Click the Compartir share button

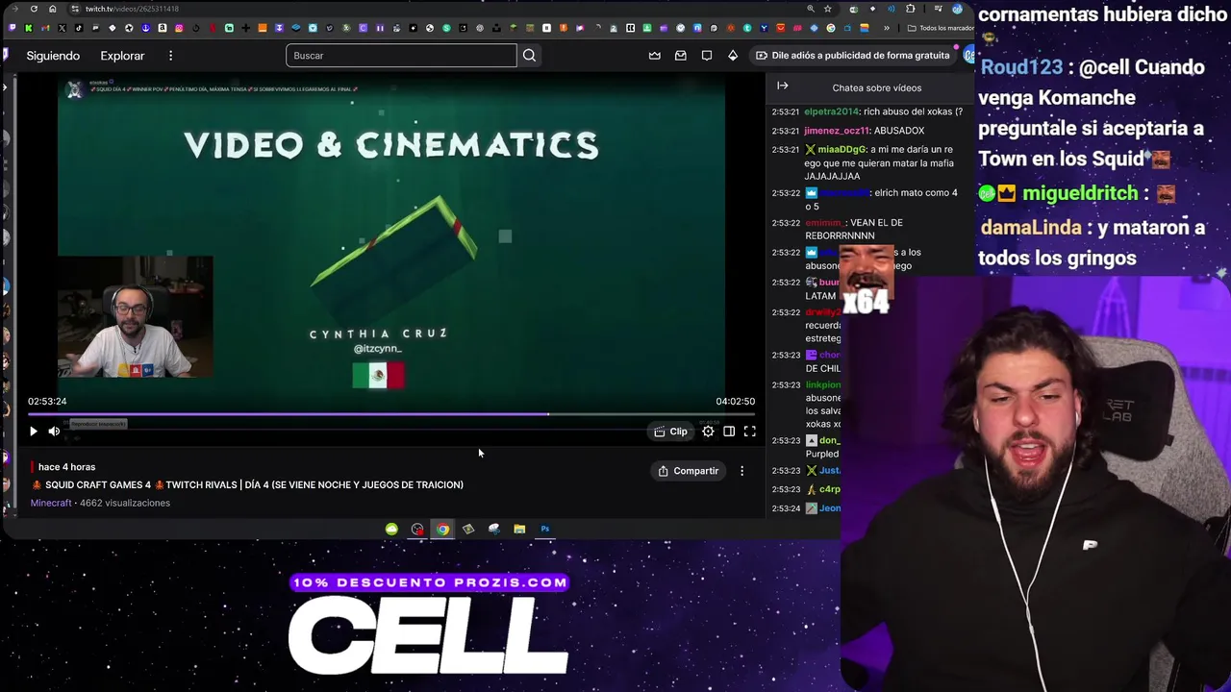point(689,471)
